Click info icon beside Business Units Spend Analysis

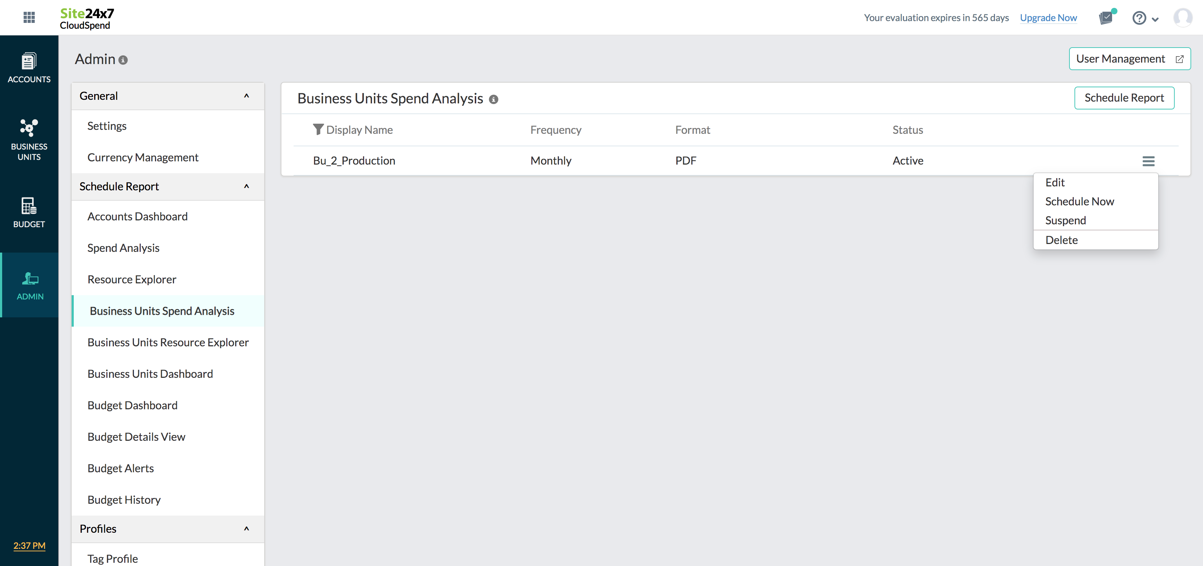[x=494, y=99]
